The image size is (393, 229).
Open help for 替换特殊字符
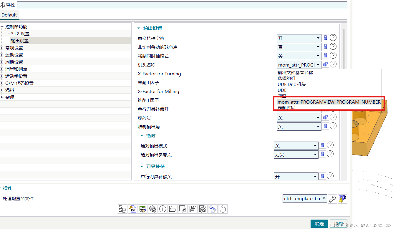click(333, 38)
